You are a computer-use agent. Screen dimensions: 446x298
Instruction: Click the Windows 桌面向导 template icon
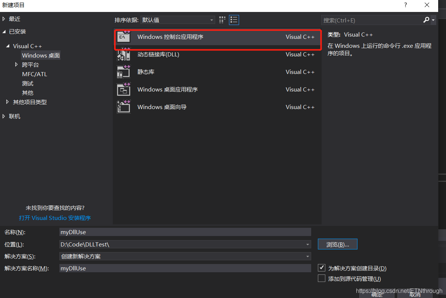click(124, 107)
